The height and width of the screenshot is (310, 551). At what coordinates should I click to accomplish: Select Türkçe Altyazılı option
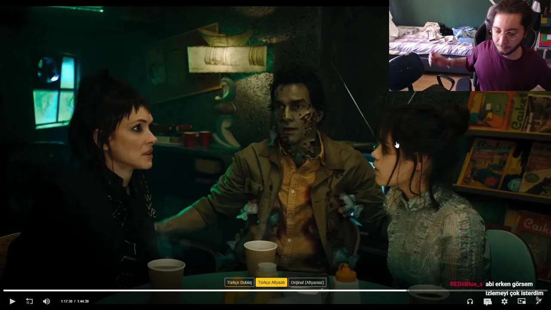pyautogui.click(x=271, y=282)
